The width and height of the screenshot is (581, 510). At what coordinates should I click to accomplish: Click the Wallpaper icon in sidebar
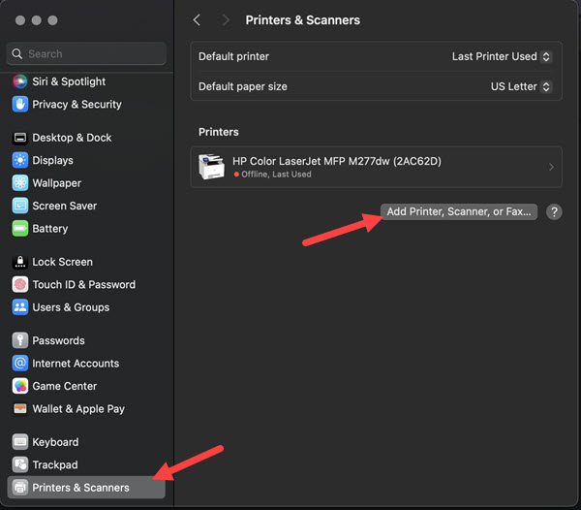(20, 183)
